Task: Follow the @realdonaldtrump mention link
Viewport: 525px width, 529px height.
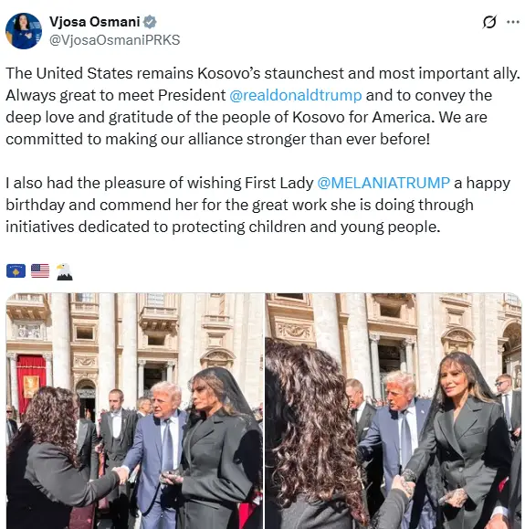Action: coord(296,96)
